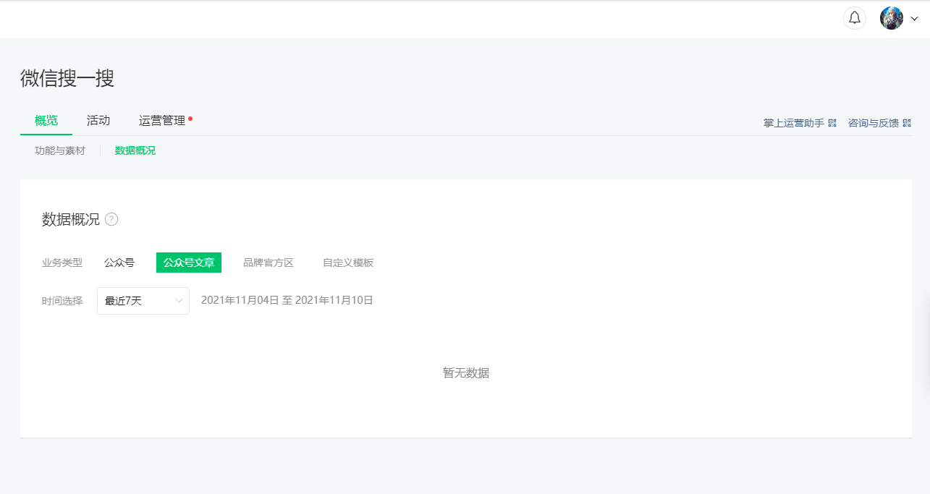
Task: Select the 数据概况 sub-tab
Action: (x=135, y=150)
